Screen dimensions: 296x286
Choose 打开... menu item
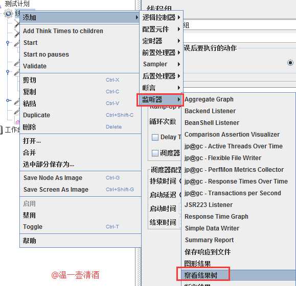point(80,141)
